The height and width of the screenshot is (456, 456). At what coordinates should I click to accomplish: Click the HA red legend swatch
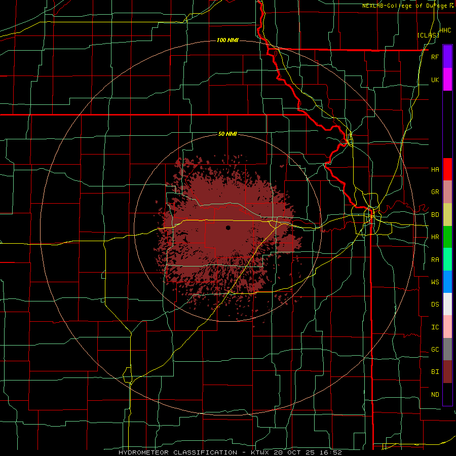pyautogui.click(x=447, y=169)
